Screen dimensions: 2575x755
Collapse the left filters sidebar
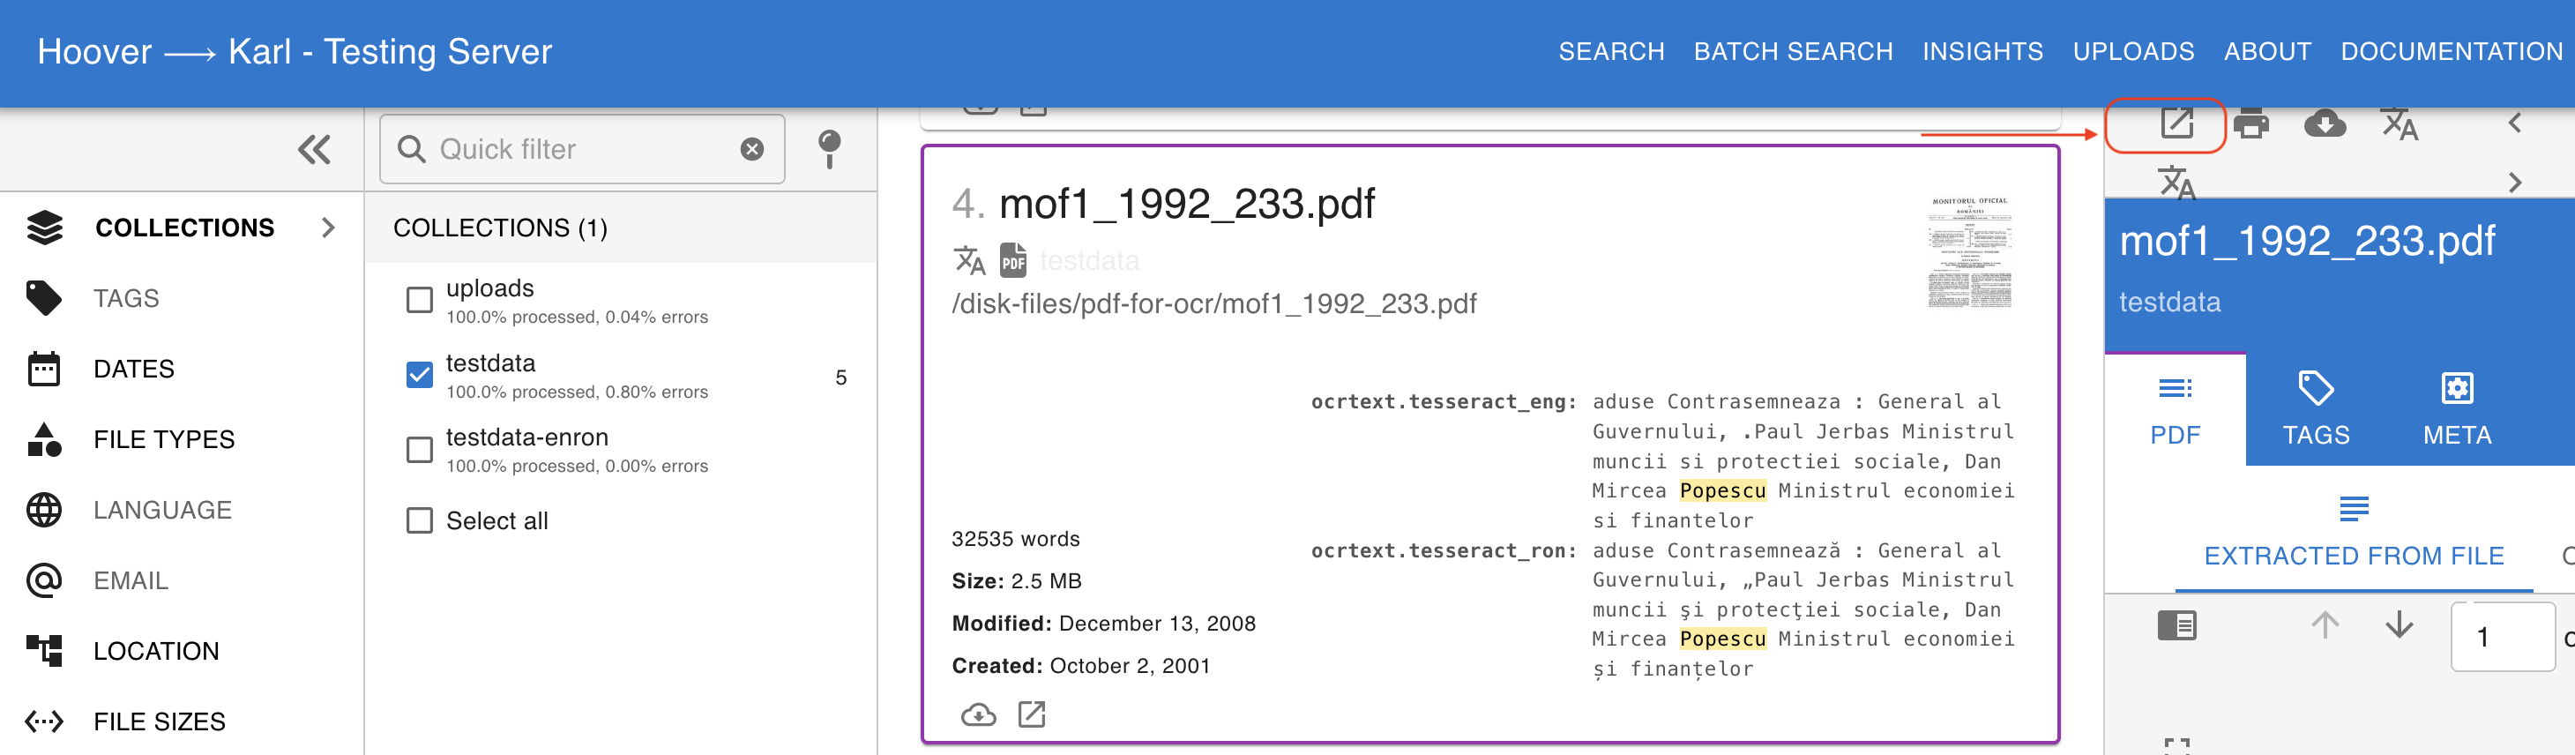pyautogui.click(x=314, y=149)
